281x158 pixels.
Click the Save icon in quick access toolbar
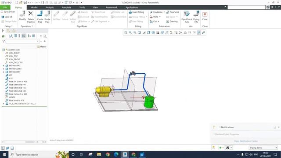(x=25, y=3)
